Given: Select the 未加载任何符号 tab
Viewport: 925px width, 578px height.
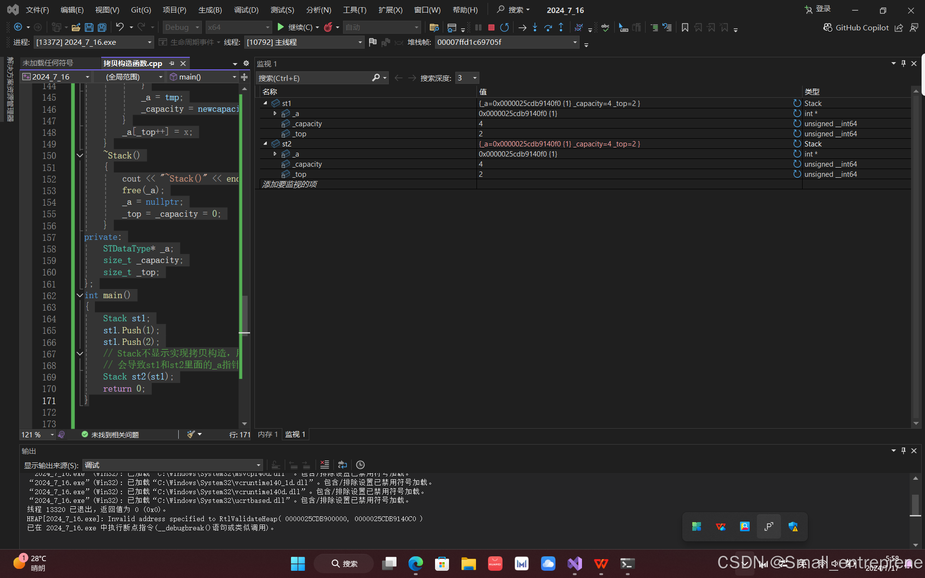Looking at the screenshot, I should (x=48, y=63).
